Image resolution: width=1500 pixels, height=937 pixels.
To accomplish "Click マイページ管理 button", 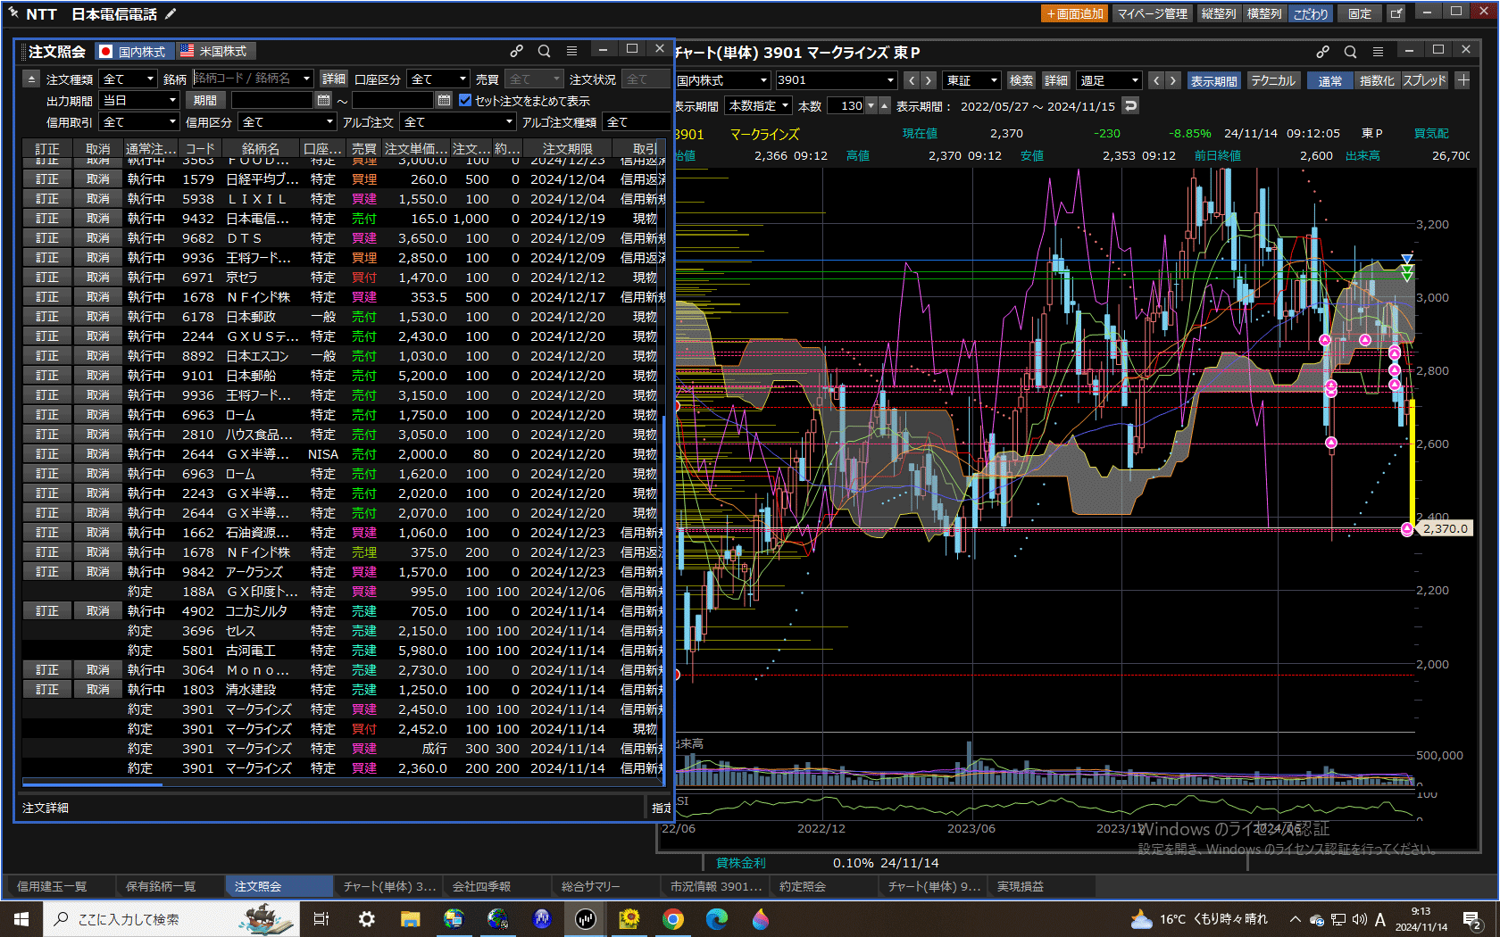I will point(1153,13).
